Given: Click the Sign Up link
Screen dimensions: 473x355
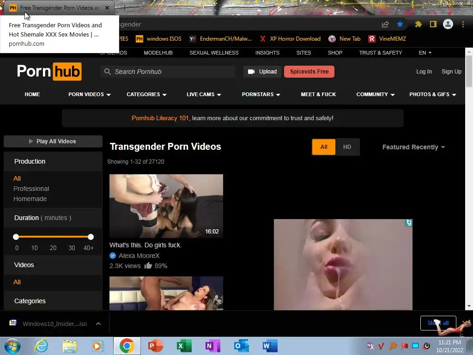Looking at the screenshot, I should pos(451,72).
